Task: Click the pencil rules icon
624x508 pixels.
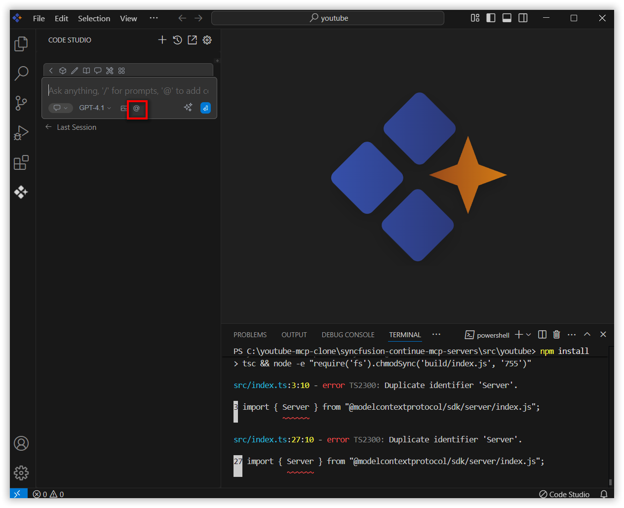Action: click(x=75, y=71)
